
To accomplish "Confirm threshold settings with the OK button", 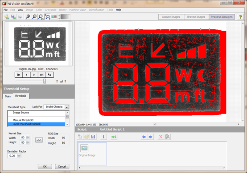I will 45,166.
